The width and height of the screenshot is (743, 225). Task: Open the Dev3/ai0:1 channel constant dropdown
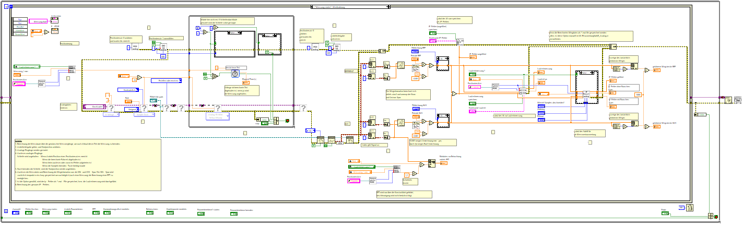(95, 106)
